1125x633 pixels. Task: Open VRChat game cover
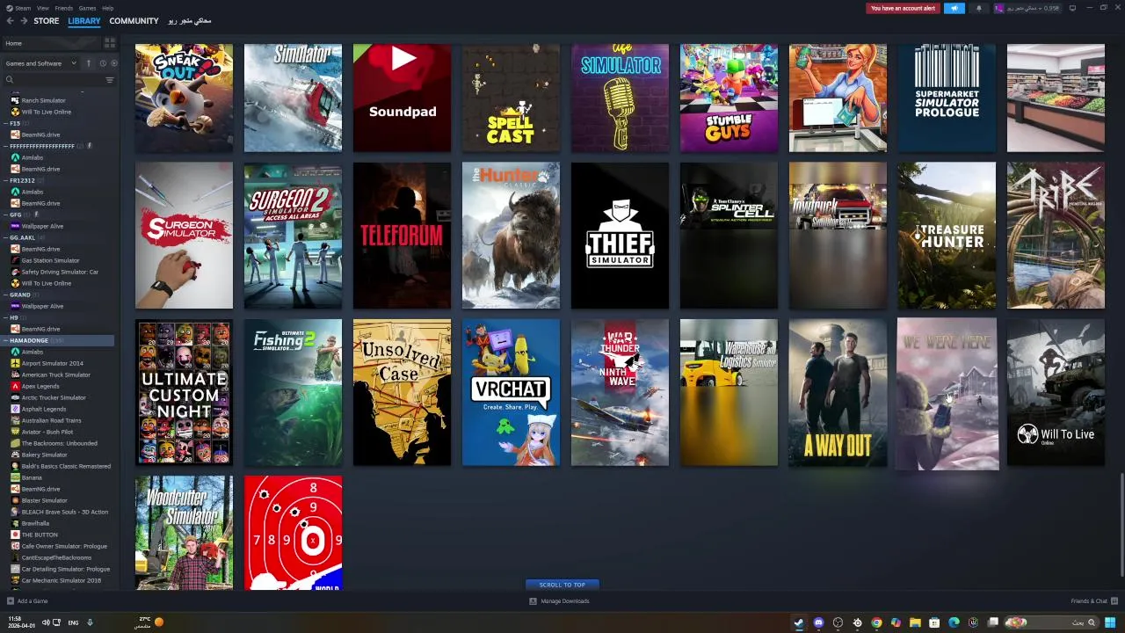point(511,392)
